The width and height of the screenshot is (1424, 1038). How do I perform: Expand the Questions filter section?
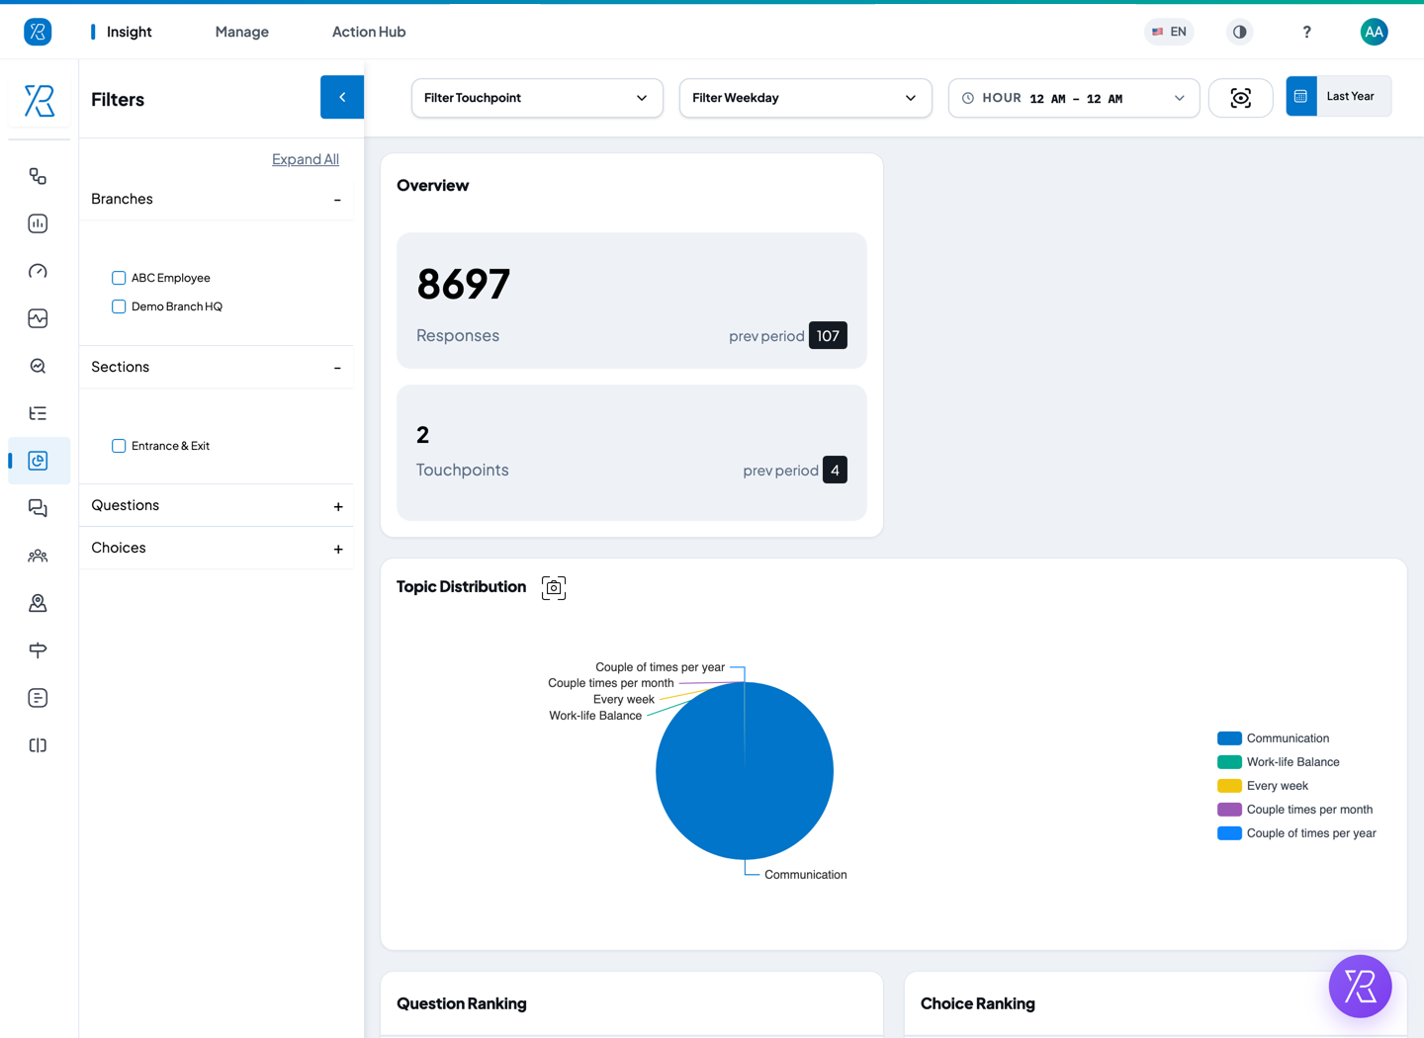tap(338, 506)
